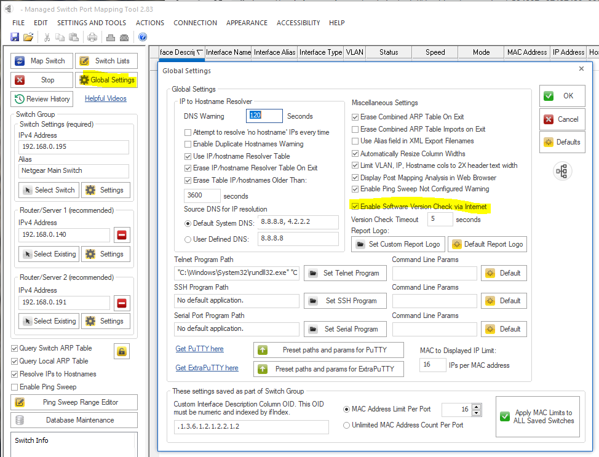Toggle Attempt to resolve 'no hostname' IPs
The image size is (599, 457).
click(x=188, y=133)
